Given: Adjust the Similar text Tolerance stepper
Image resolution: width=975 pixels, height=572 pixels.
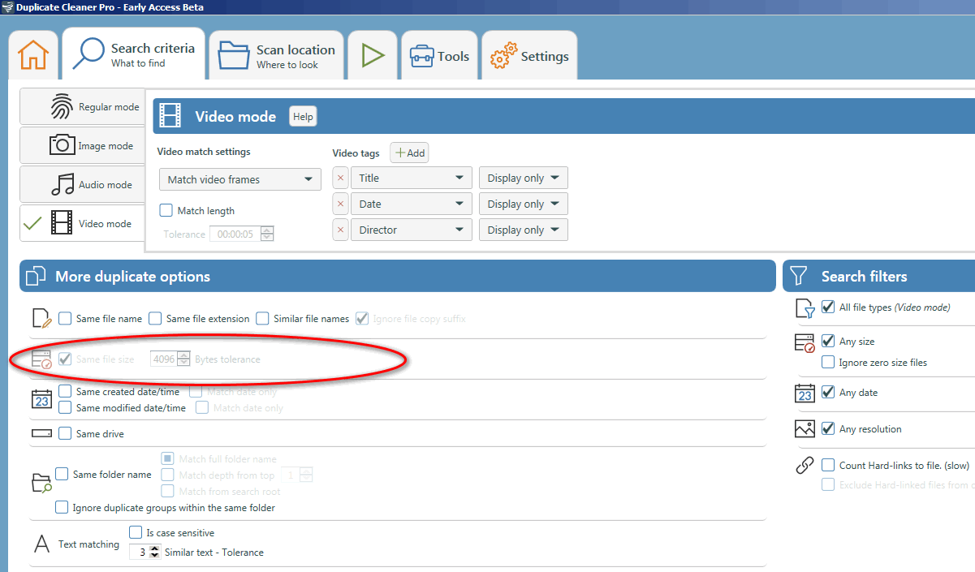Looking at the screenshot, I should [155, 552].
